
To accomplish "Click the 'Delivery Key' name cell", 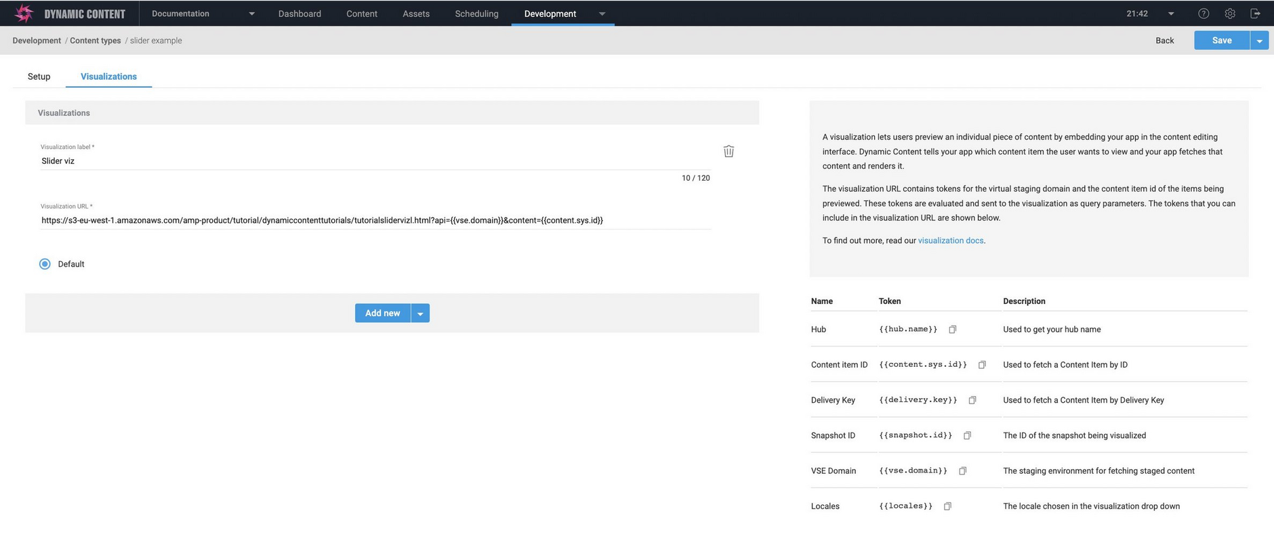I will [833, 401].
